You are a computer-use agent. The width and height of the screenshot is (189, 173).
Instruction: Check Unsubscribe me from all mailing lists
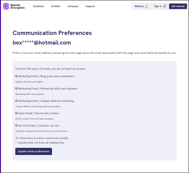(16, 143)
